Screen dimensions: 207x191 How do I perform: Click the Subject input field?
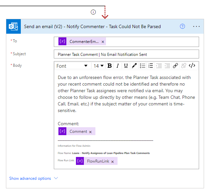coord(126,54)
